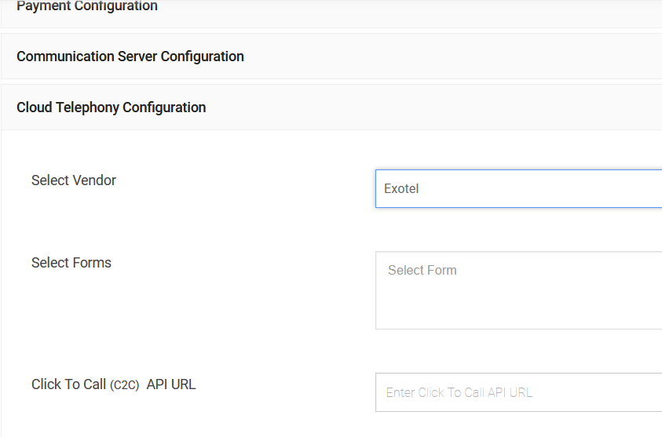Expand the Payment Configuration section
The width and height of the screenshot is (662, 437).
tap(330, 8)
